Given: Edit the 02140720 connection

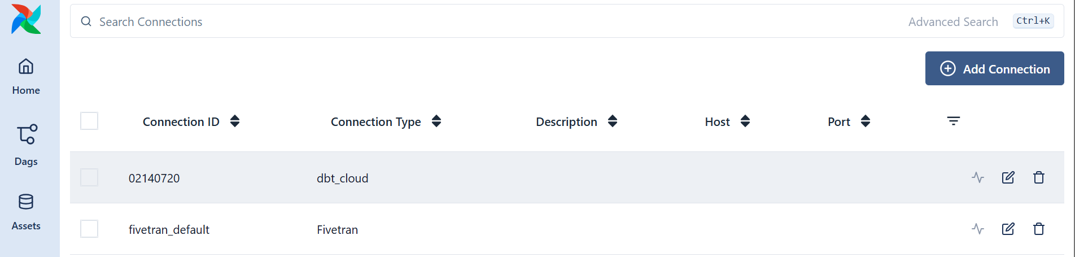Looking at the screenshot, I should pos(1008,178).
